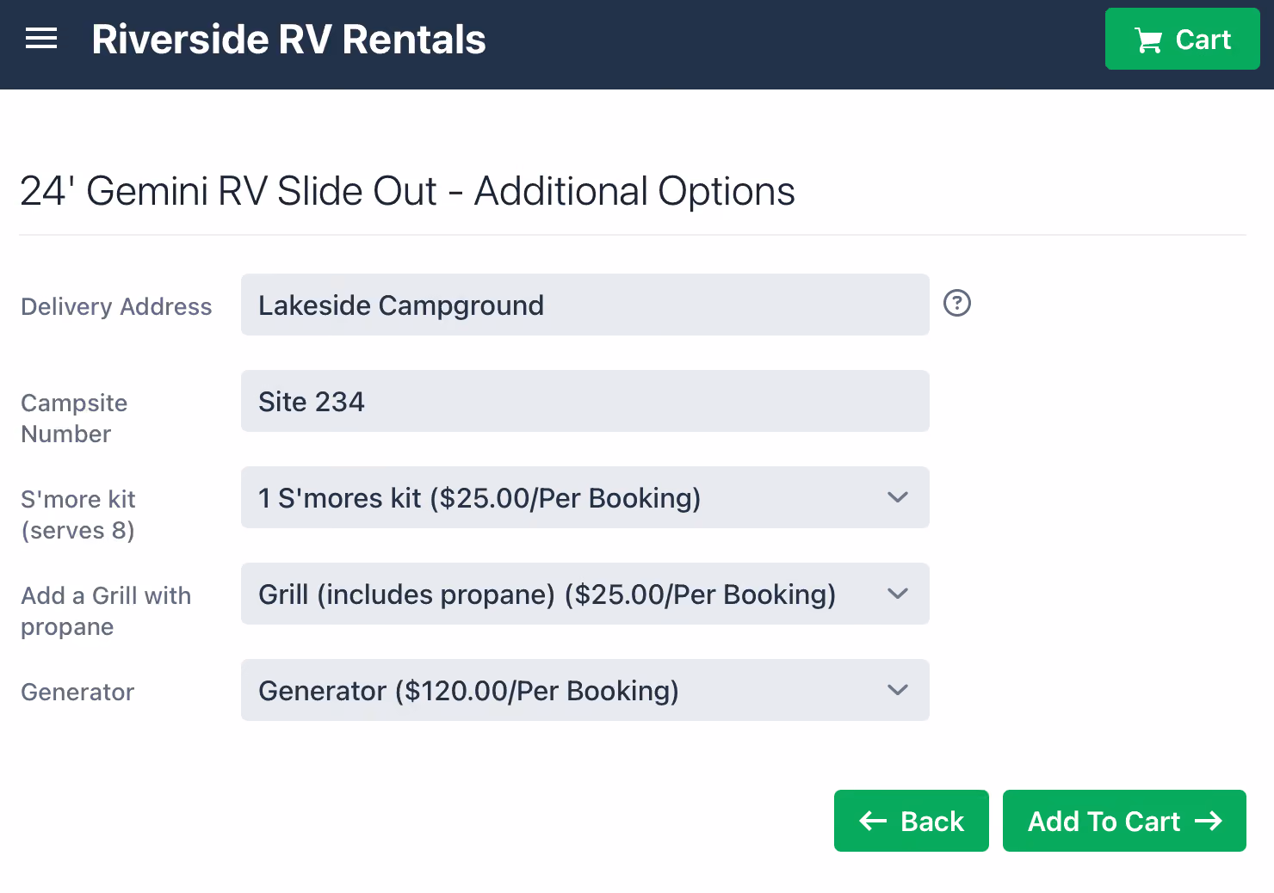The image size is (1274, 893).
Task: Click the Generator field label
Action: pos(77,692)
